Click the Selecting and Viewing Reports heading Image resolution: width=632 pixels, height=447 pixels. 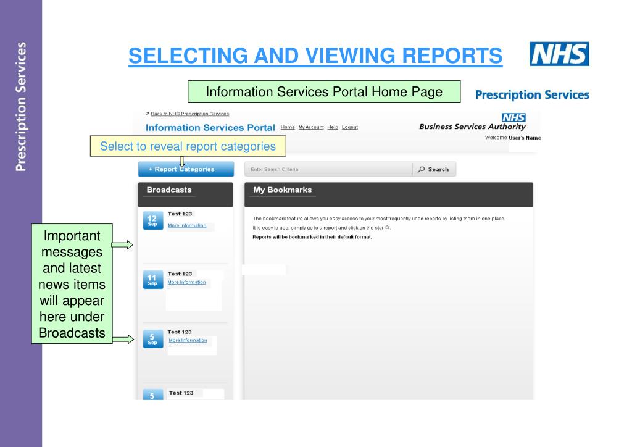pos(315,56)
